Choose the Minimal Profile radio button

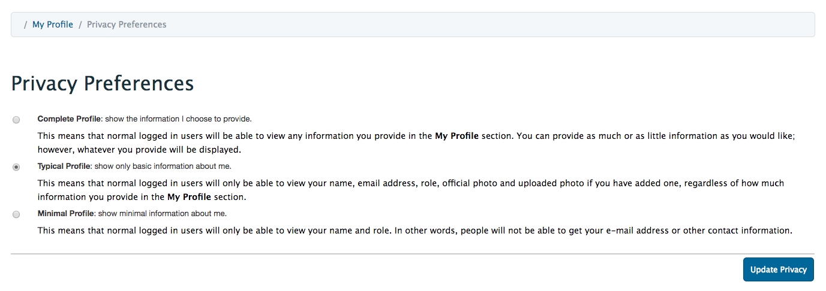tap(16, 214)
